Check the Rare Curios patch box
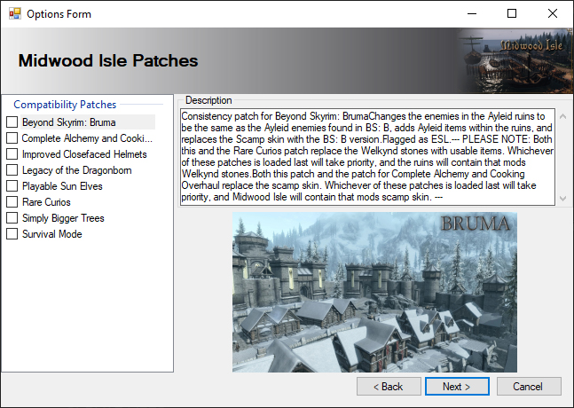Viewport: 574px width, 408px height. (12, 202)
